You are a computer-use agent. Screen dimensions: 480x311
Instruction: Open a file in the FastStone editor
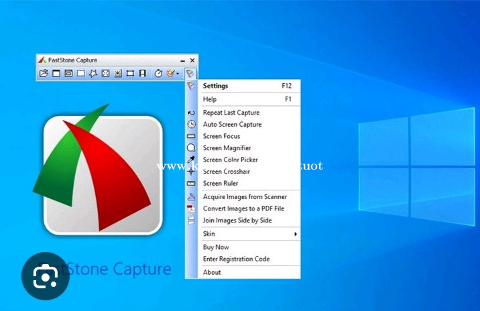pos(44,74)
